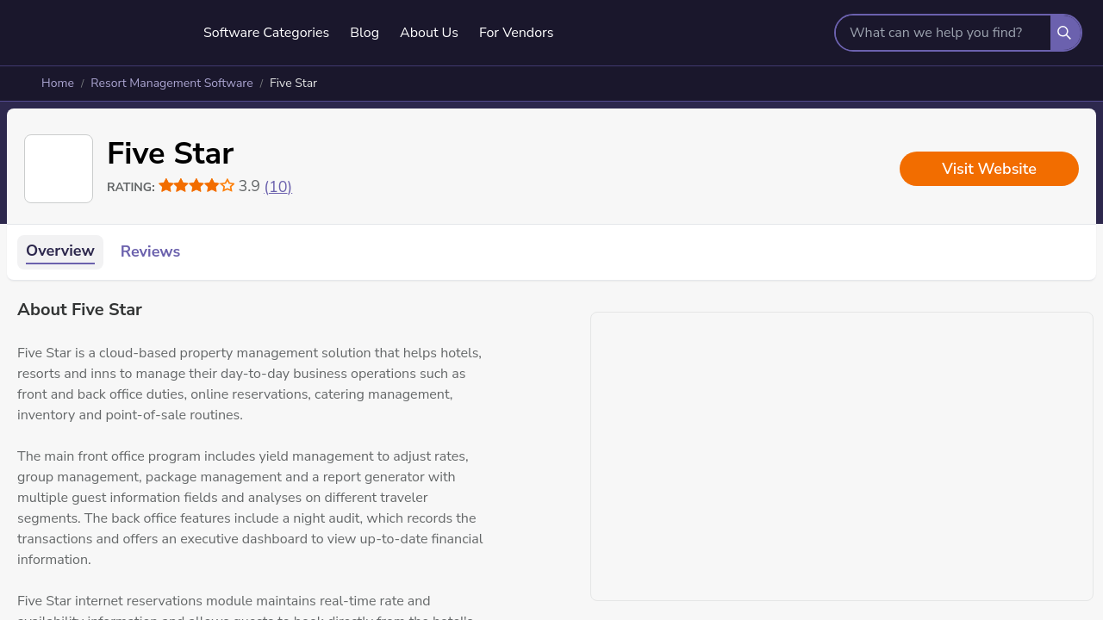1103x620 pixels.
Task: Click the Five Star logo thumbnail
Action: point(59,169)
